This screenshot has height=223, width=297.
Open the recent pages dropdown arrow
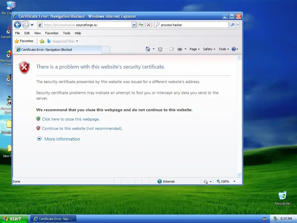point(32,25)
